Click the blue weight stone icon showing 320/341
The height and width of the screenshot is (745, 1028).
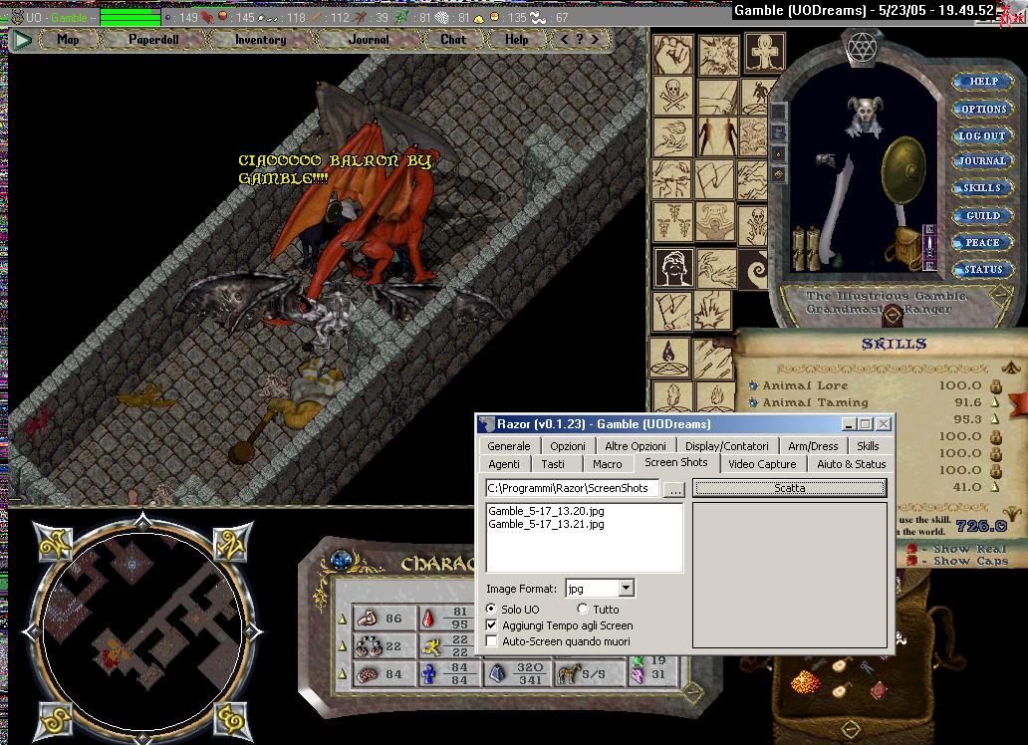pos(498,673)
